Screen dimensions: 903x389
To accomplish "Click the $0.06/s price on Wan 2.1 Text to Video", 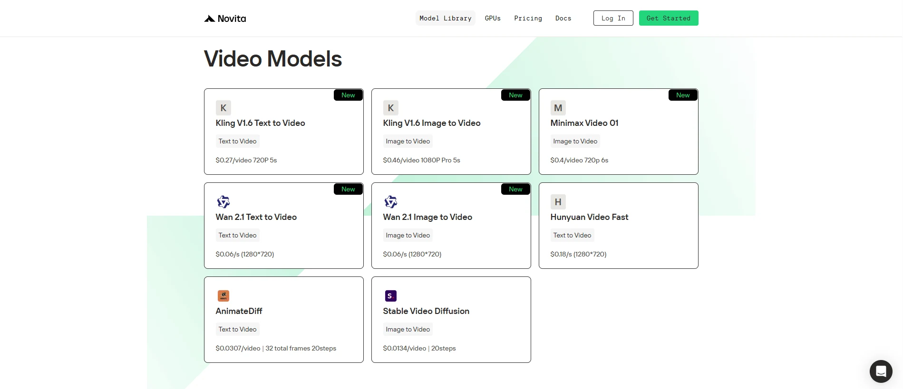I will [245, 254].
